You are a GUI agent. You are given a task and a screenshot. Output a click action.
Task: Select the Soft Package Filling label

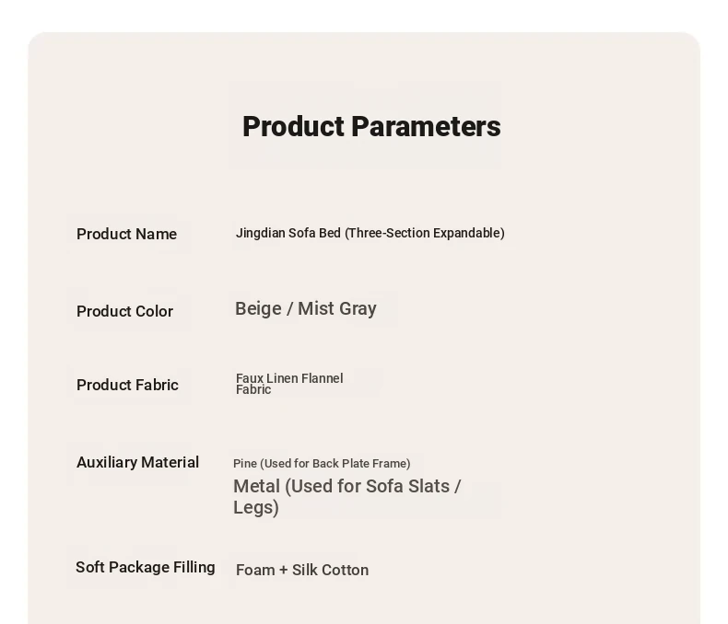[x=146, y=567]
